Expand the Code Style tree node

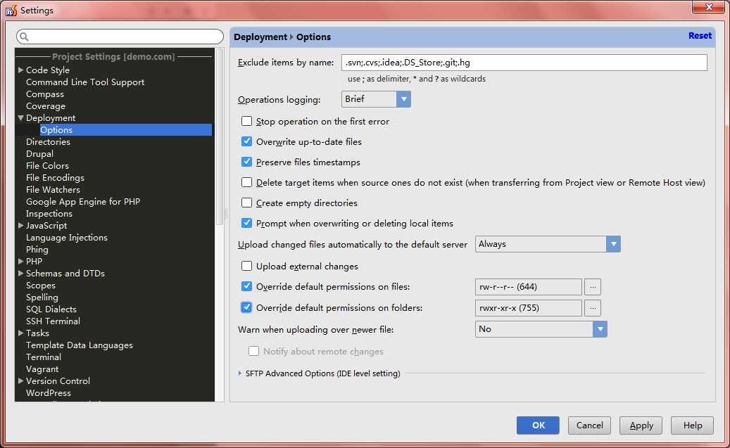point(20,70)
